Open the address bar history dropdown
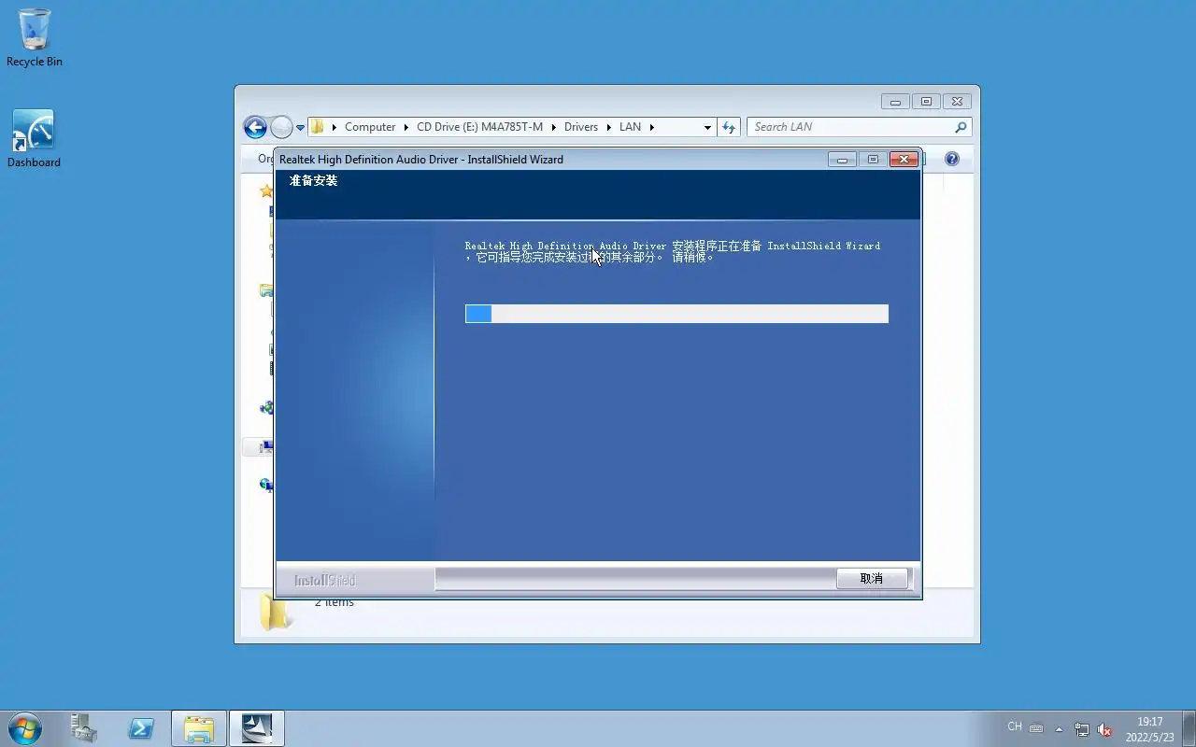The height and width of the screenshot is (747, 1196). coord(707,127)
